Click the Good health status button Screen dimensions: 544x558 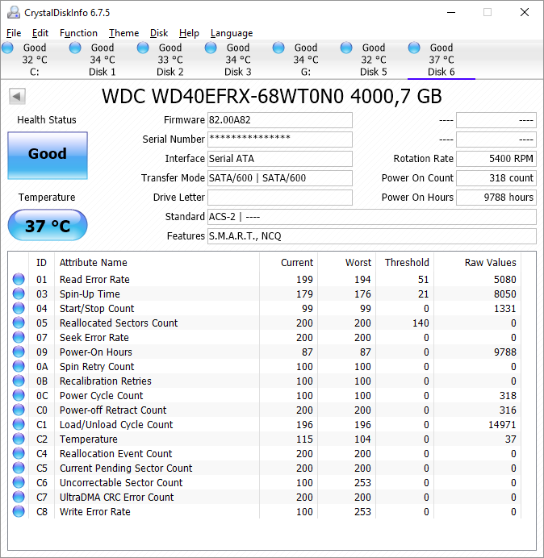pyautogui.click(x=48, y=155)
